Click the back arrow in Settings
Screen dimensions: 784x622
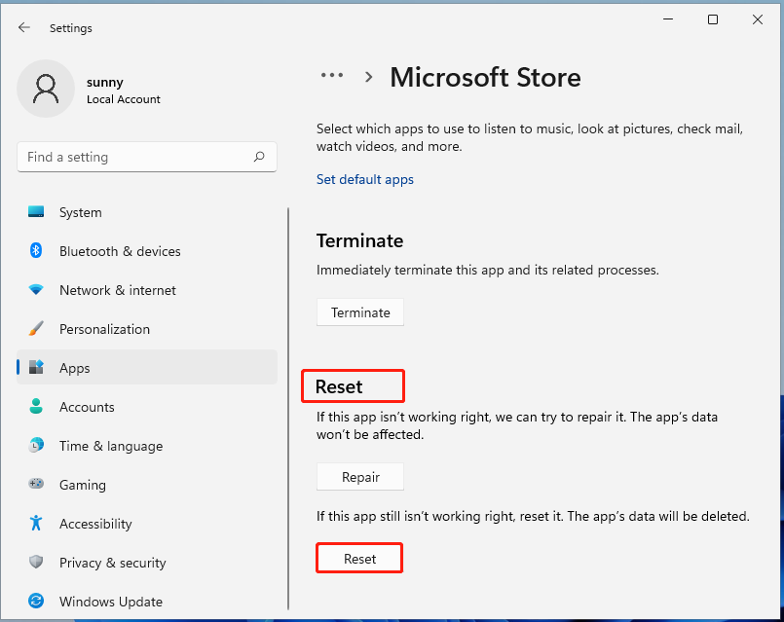click(24, 28)
